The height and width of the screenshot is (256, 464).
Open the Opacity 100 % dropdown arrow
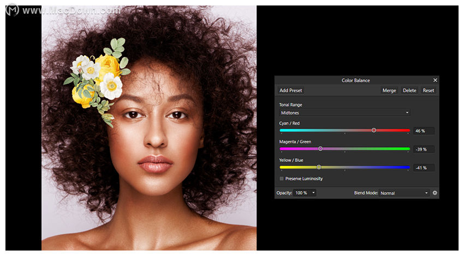click(313, 193)
